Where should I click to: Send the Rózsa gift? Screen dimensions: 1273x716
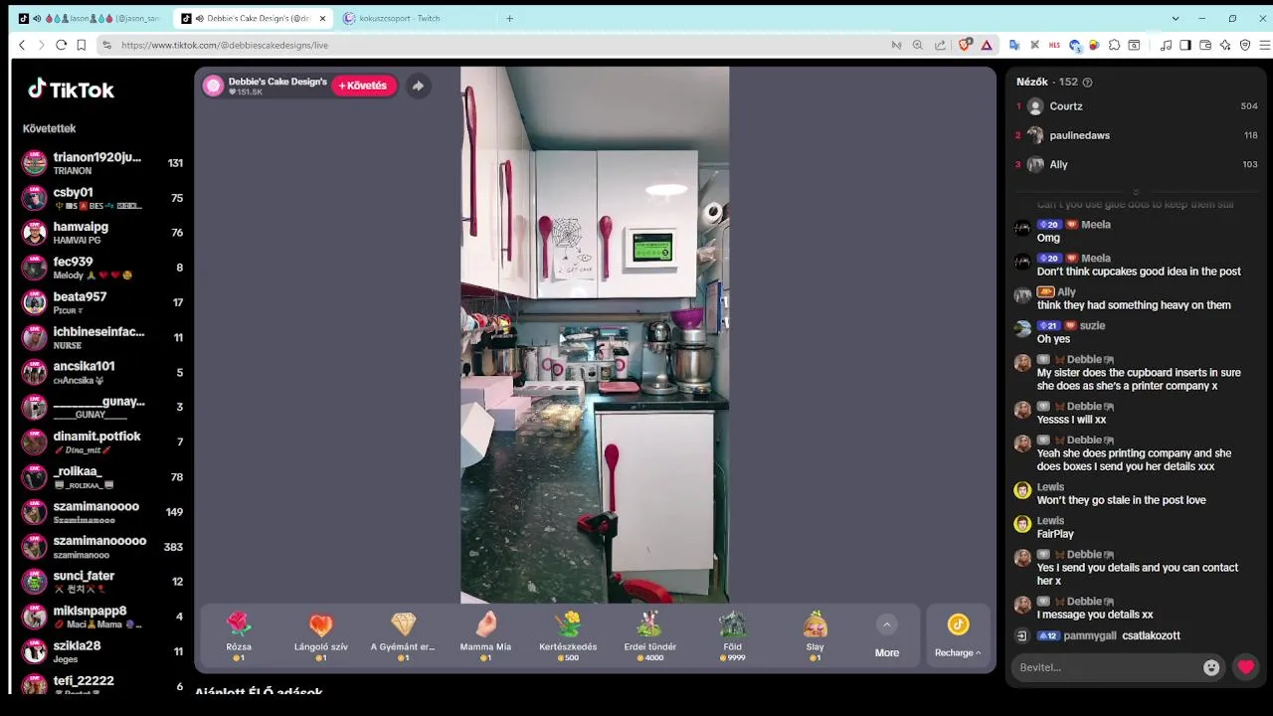coord(239,636)
